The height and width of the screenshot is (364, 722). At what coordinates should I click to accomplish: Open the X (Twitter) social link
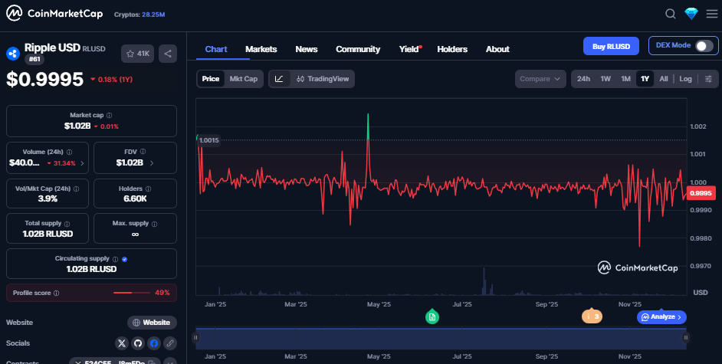122,343
